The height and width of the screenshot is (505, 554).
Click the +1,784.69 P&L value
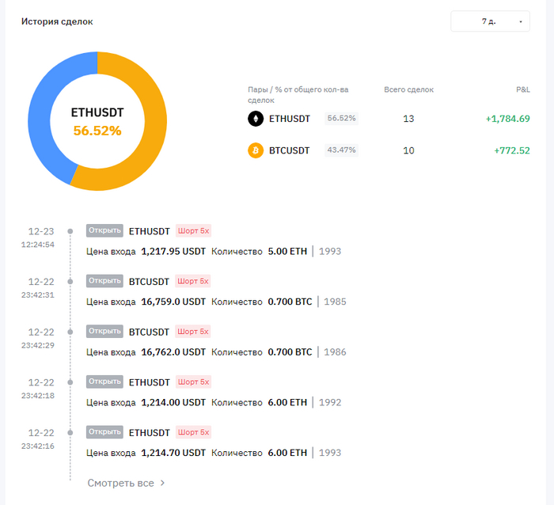(507, 119)
